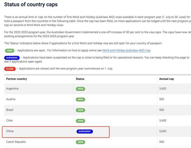
Task: Click the CLOSED badge in the legend
Action: tap(10, 69)
